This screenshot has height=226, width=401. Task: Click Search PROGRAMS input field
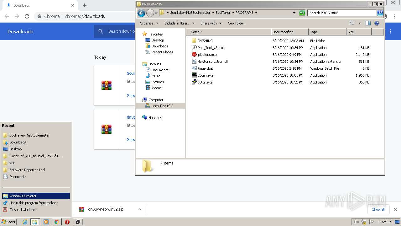342,13
